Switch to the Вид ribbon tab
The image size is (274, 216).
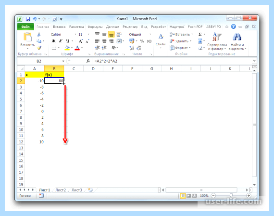(144, 27)
